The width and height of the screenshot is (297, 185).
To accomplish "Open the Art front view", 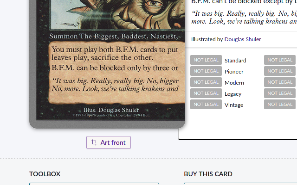I will click(109, 142).
